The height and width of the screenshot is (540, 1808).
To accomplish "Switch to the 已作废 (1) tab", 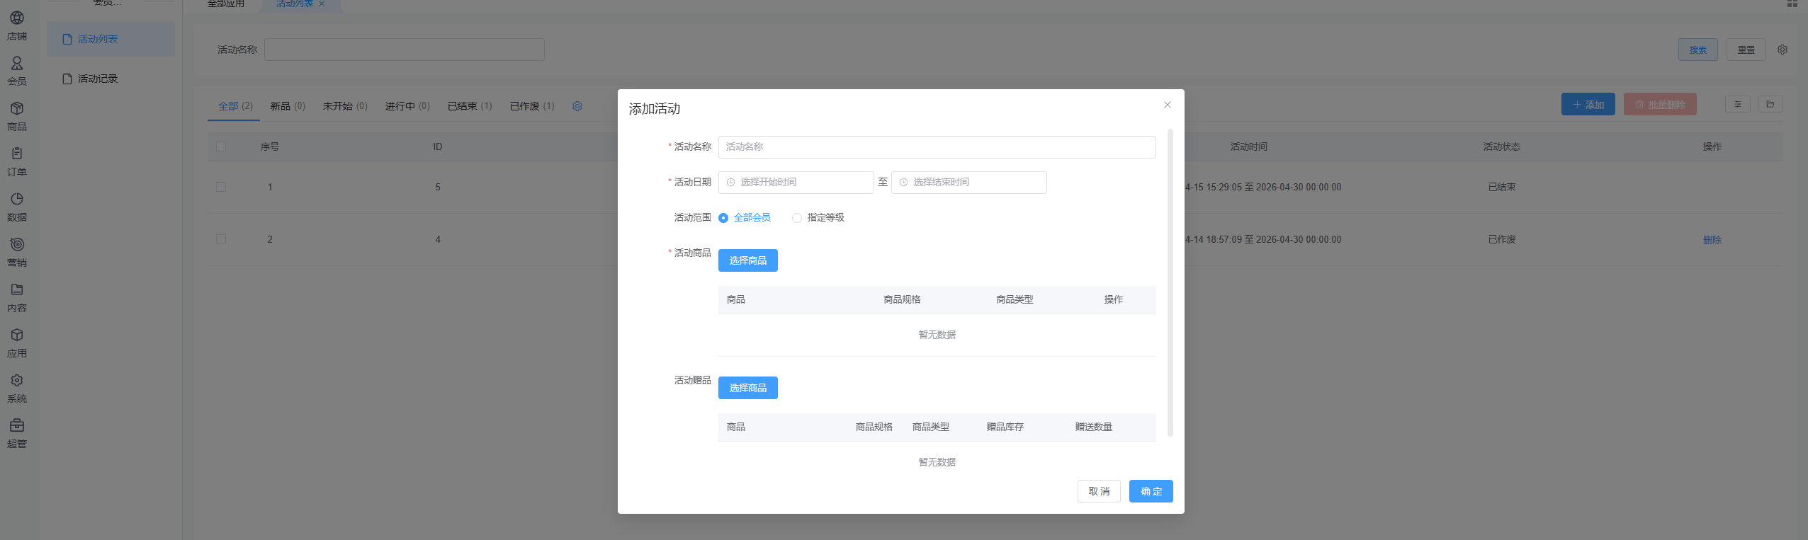I will pyautogui.click(x=532, y=106).
